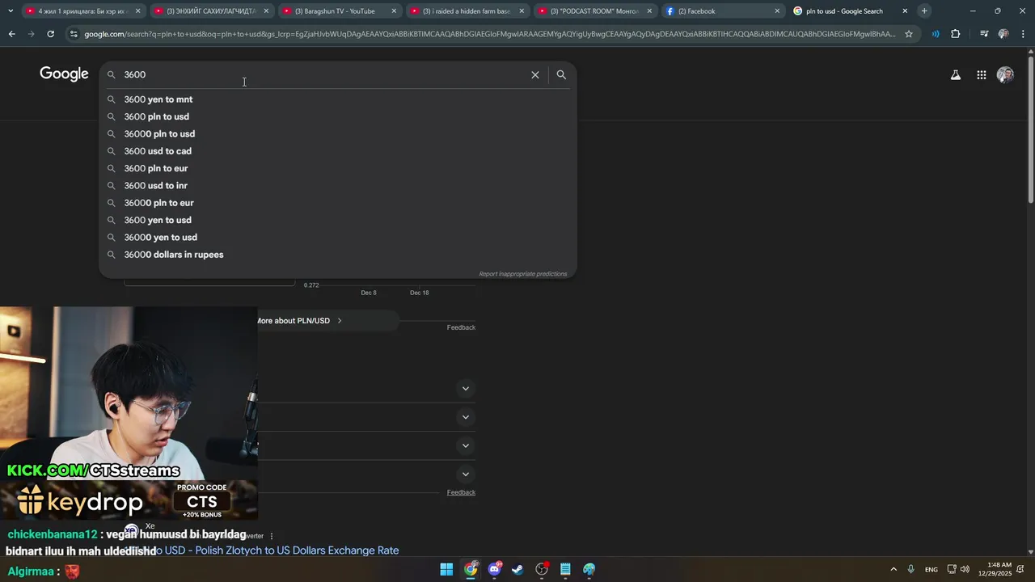Image resolution: width=1035 pixels, height=582 pixels.
Task: Click Feedback link under the question list
Action: [x=461, y=492]
